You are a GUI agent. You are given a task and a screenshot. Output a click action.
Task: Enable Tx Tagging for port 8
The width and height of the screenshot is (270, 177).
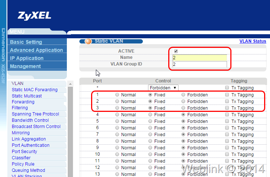tap(227, 141)
